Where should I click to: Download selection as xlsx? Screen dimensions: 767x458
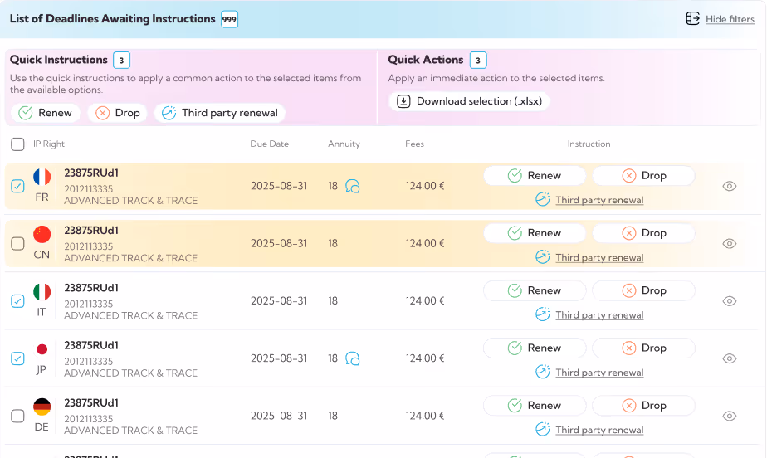pos(469,101)
